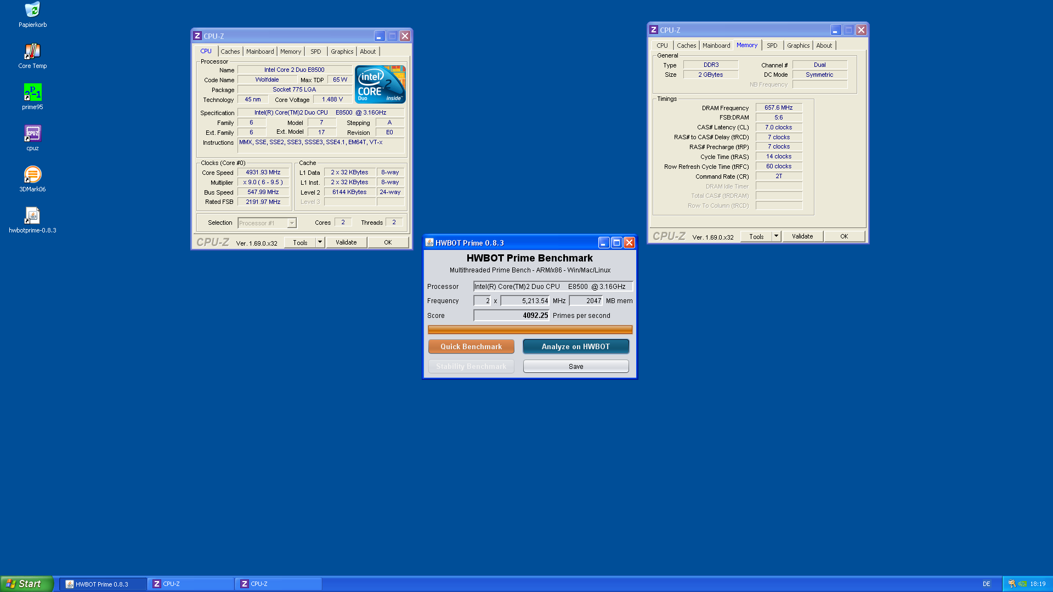Switch to HWBOT Prime 0.8.3 taskbar item

point(103,584)
